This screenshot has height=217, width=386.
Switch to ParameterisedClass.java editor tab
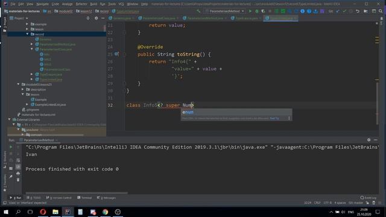(159, 18)
